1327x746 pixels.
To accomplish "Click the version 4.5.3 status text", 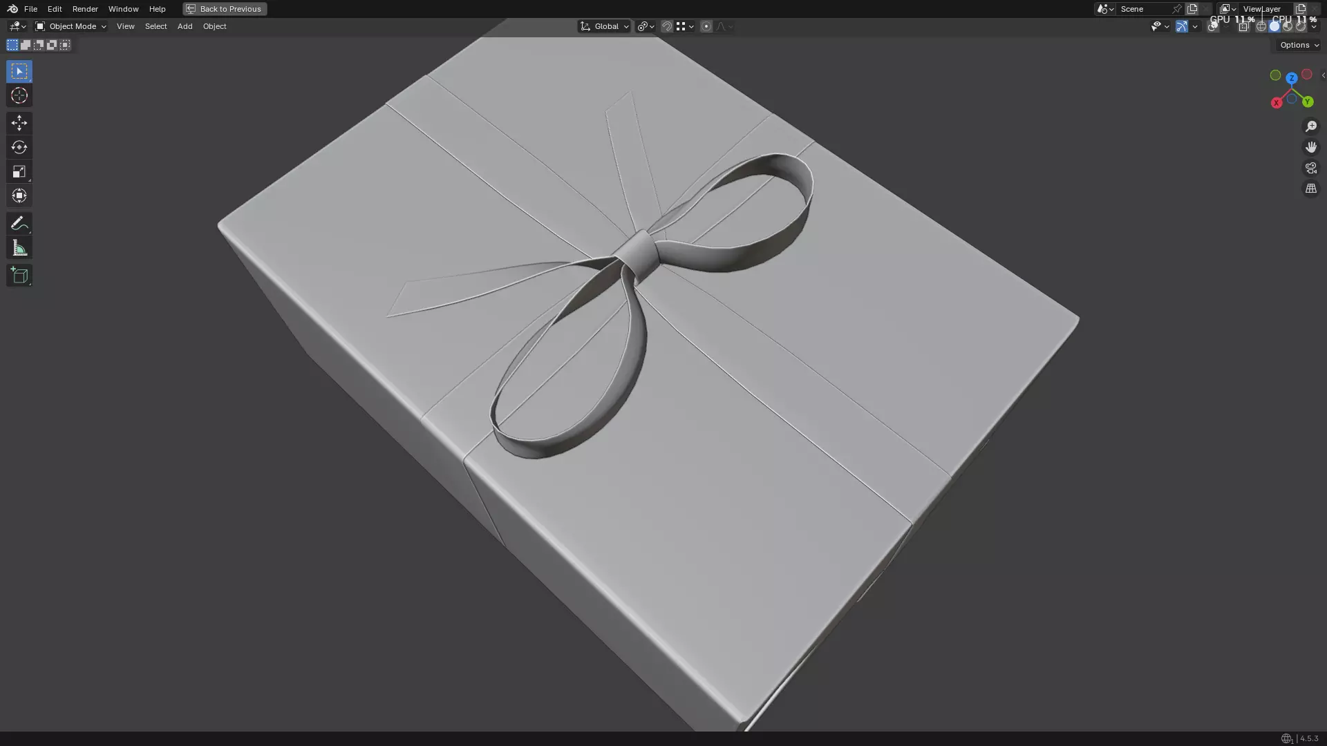I will [1309, 738].
